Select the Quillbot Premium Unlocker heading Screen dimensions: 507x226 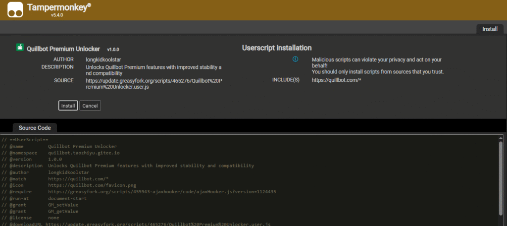(x=64, y=49)
